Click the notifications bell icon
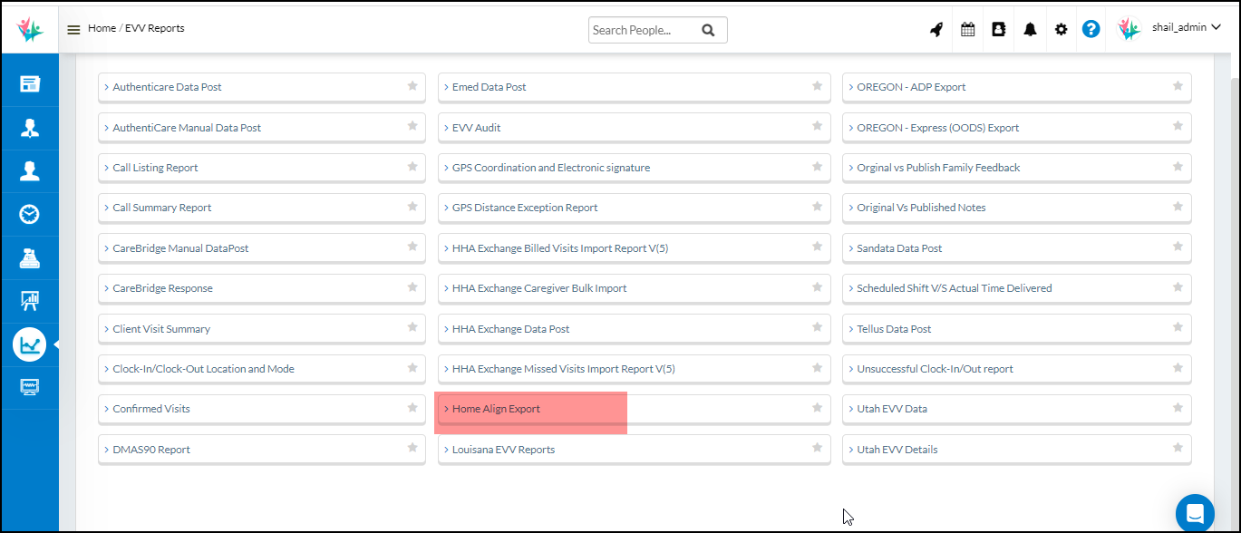 pos(1030,29)
